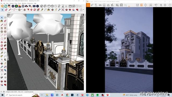Open the Draw menu in SketchUp

[16, 4]
